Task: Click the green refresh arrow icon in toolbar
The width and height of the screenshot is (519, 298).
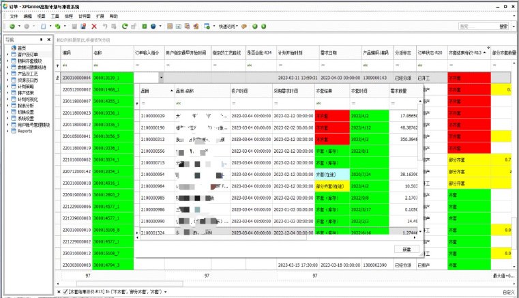Action: pos(124,27)
